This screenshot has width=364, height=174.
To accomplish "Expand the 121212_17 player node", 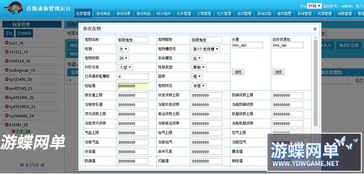I will [x=6, y=52].
